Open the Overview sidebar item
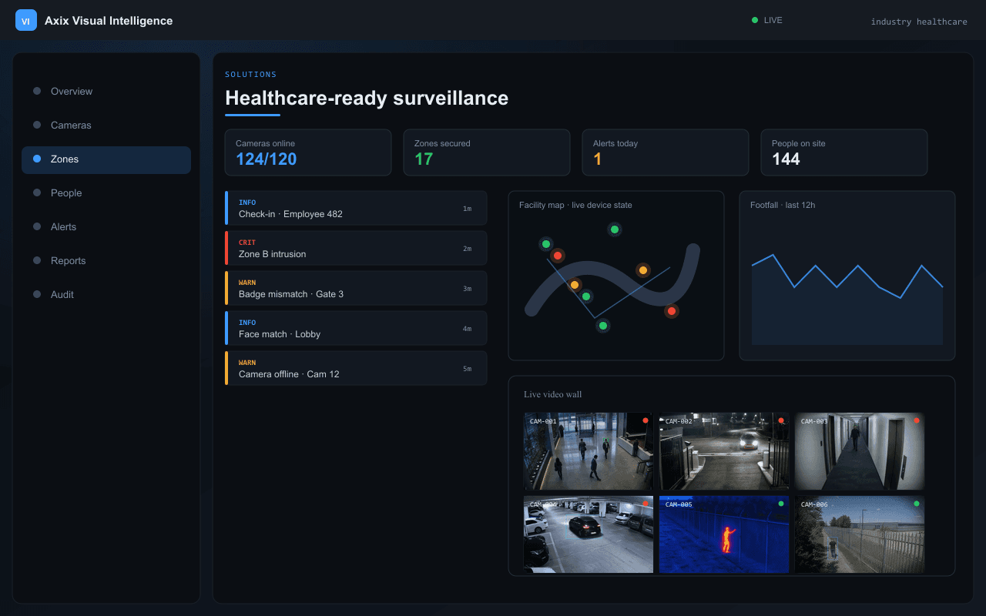Screen dimensions: 986x616 click(x=106, y=91)
